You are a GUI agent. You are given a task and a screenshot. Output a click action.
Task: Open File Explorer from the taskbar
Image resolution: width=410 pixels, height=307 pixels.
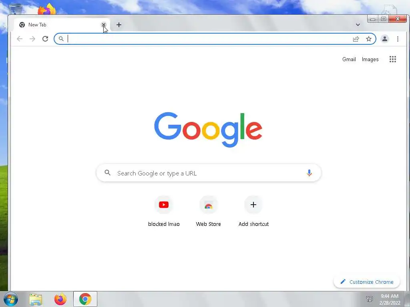click(x=36, y=299)
